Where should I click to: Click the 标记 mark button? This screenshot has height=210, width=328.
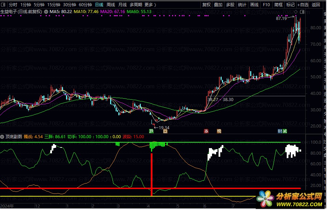(x=290, y=4)
